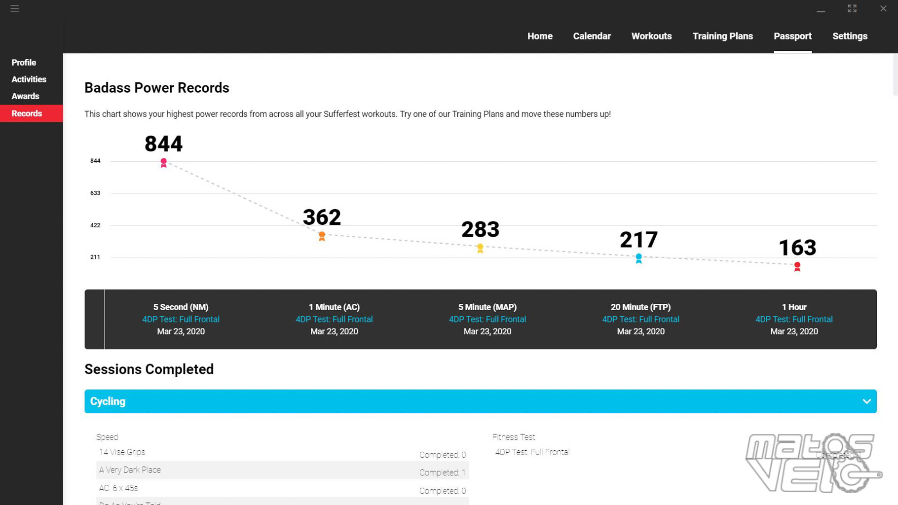Click the pink 844 watt record badge
This screenshot has width=898, height=505.
[164, 163]
